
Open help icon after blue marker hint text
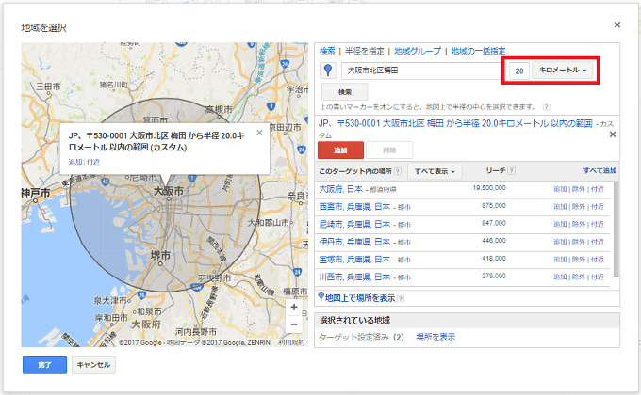click(546, 107)
